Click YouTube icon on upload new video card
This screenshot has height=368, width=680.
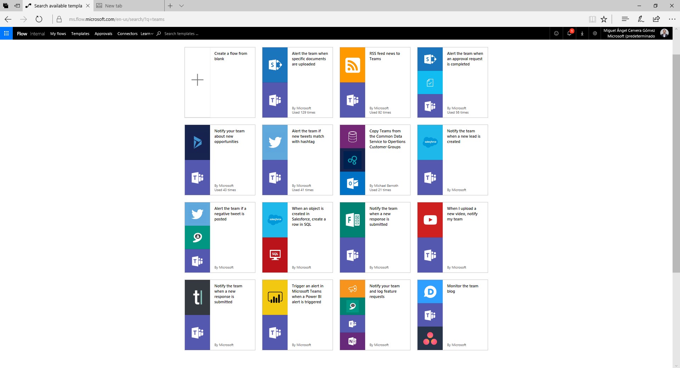[430, 220]
